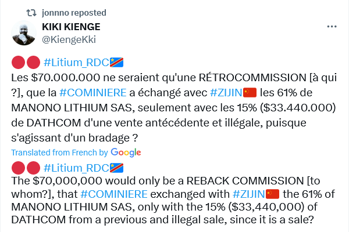Open the KIKI KIENGE display name
This screenshot has width=349, height=232.
coord(71,27)
